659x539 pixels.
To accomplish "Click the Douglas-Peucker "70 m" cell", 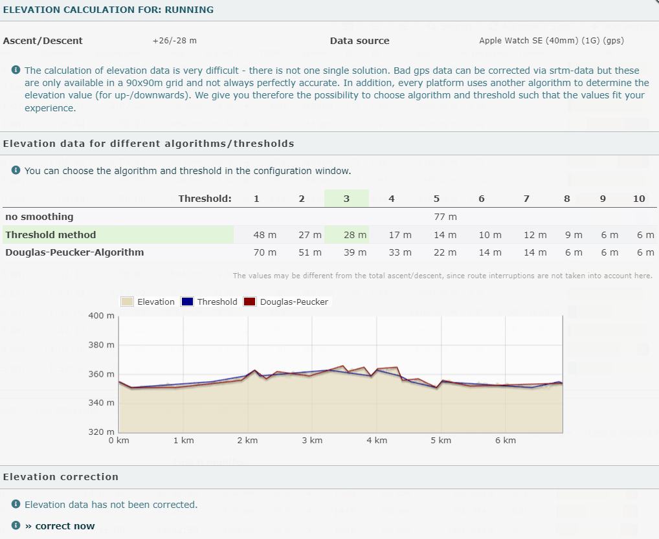I will click(265, 252).
